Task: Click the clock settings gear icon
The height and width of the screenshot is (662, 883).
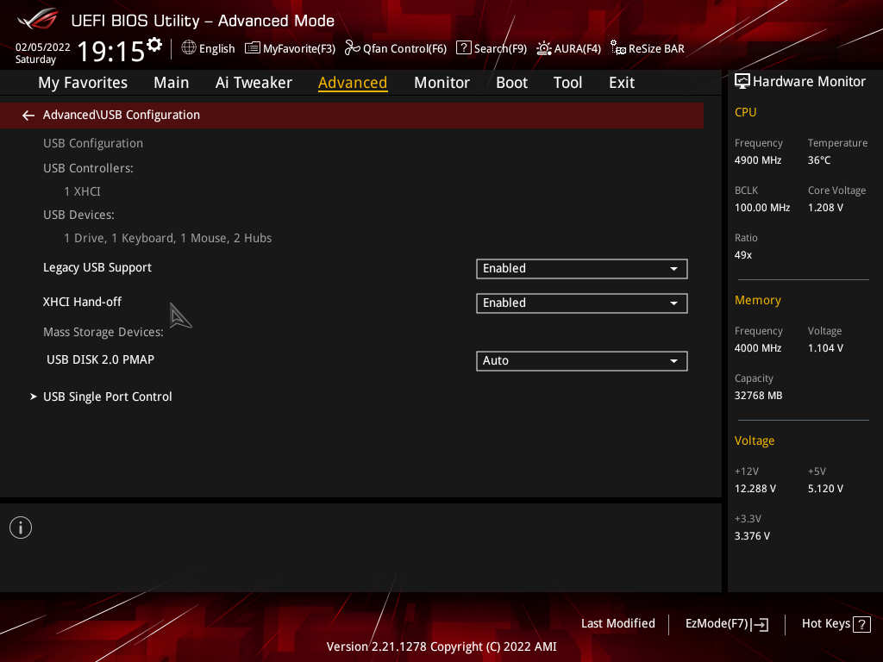Action: pyautogui.click(x=154, y=44)
